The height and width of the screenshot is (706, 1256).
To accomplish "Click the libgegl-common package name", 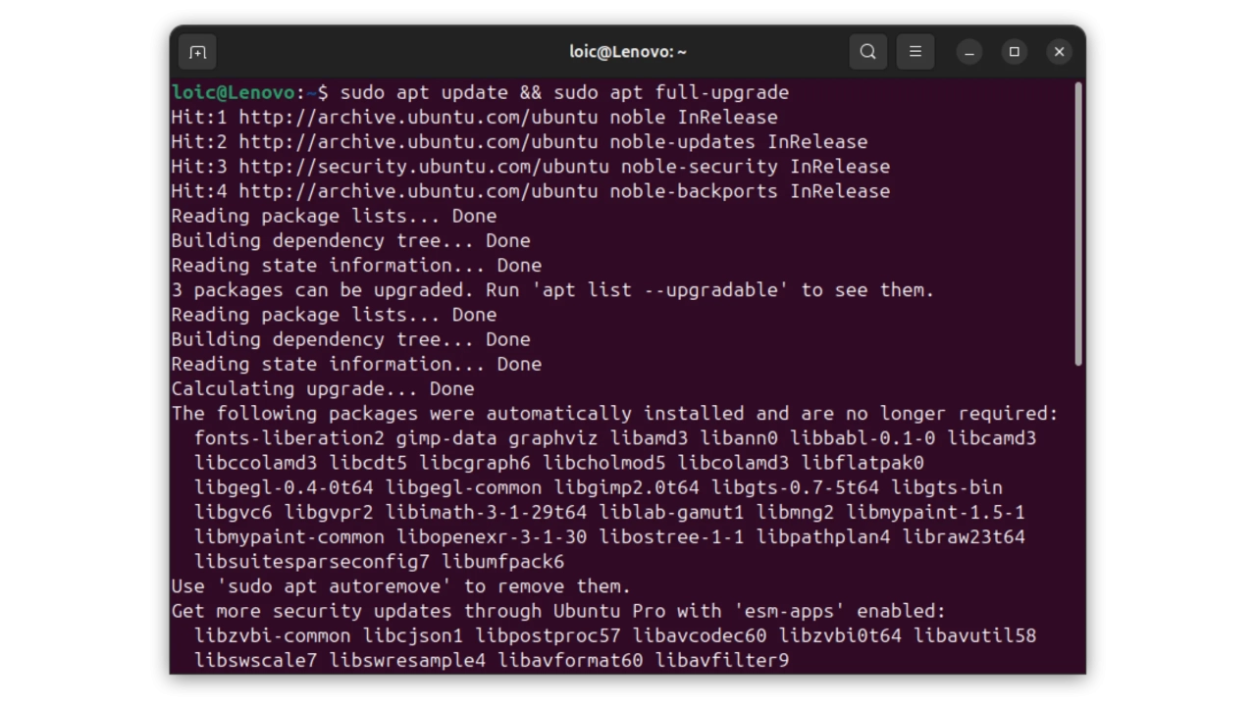I will pyautogui.click(x=463, y=487).
